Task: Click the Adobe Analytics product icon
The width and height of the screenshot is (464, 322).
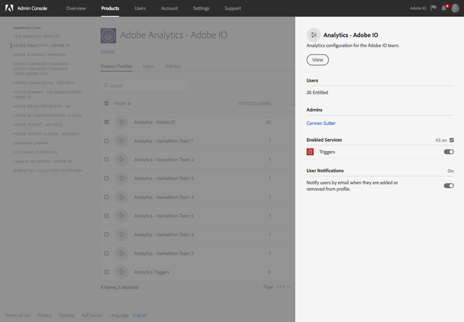Action: (108, 36)
